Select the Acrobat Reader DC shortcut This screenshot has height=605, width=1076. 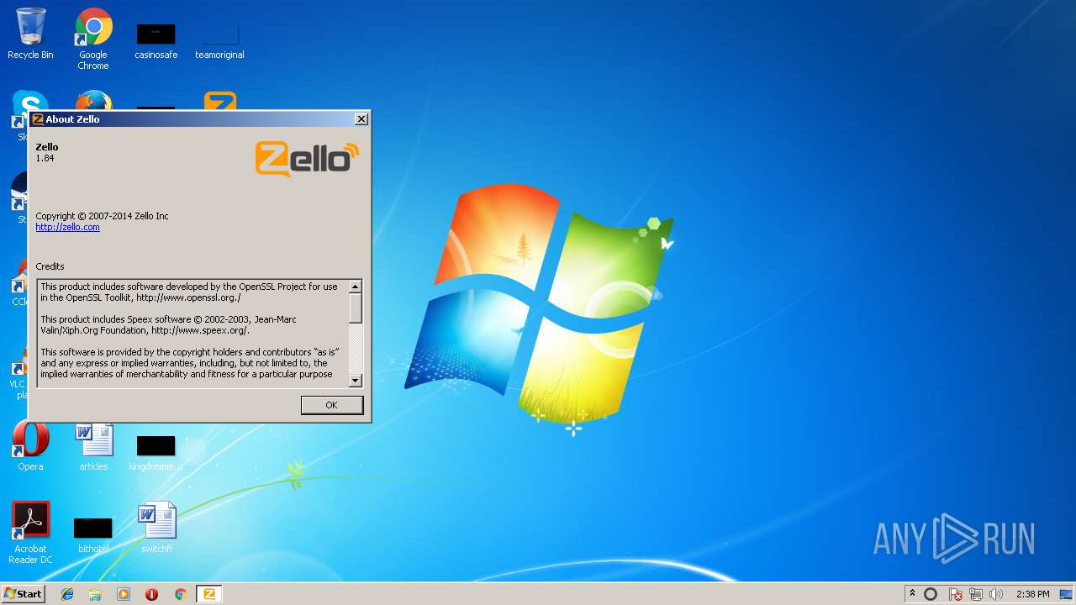coord(30,533)
